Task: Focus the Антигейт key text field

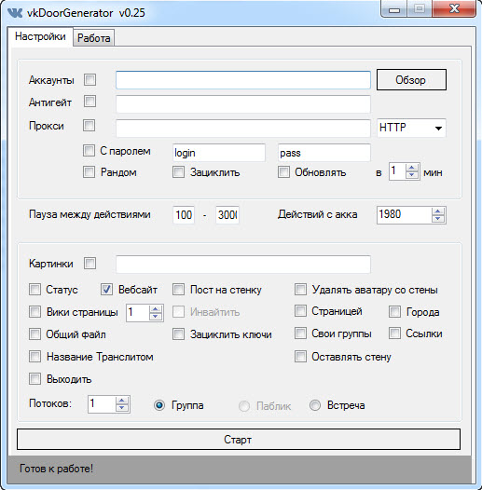Action: coord(243,104)
